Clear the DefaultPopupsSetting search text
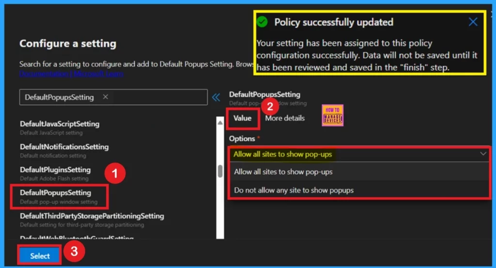The height and width of the screenshot is (268, 496). click(x=105, y=97)
